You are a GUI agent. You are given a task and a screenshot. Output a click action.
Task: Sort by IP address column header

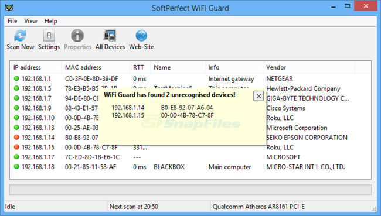(36, 67)
